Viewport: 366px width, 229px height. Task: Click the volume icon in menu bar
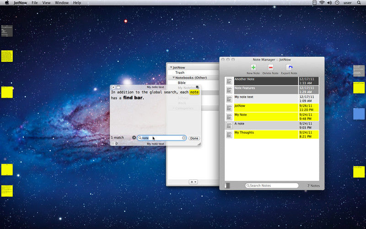point(329,3)
